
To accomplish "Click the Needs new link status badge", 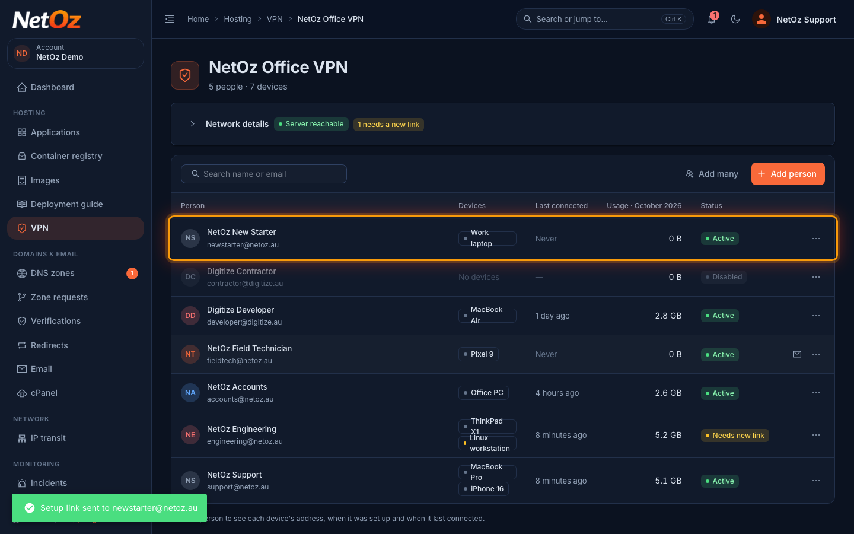I will click(735, 436).
